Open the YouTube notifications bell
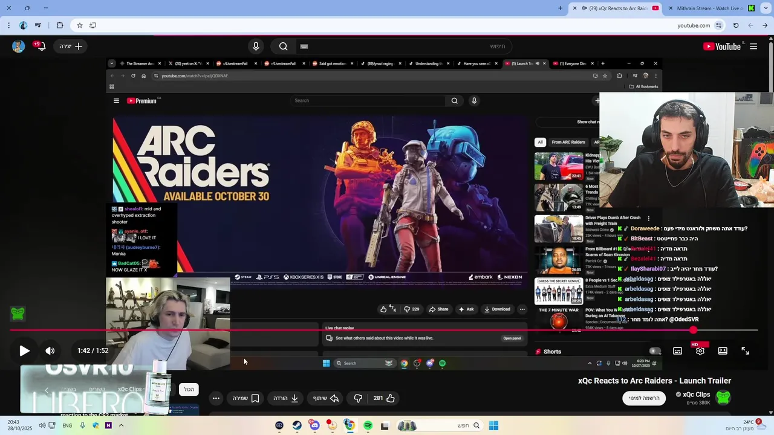774x435 pixels. tap(41, 46)
